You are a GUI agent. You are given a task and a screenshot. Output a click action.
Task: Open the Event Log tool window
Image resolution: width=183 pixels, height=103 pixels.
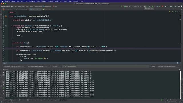[164, 100]
